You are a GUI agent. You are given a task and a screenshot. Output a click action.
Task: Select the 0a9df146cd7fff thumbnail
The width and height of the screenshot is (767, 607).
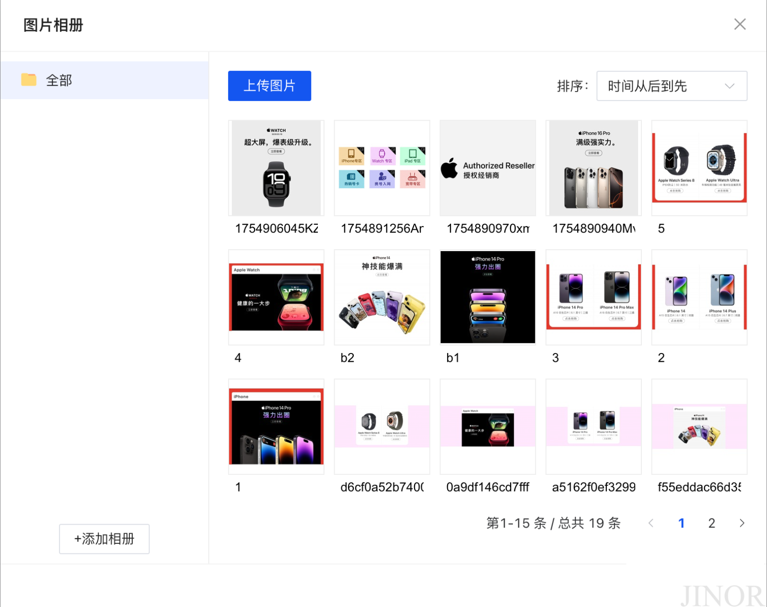pyautogui.click(x=488, y=426)
